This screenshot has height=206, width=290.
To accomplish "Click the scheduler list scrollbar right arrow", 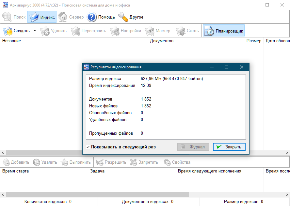I will [287, 195].
